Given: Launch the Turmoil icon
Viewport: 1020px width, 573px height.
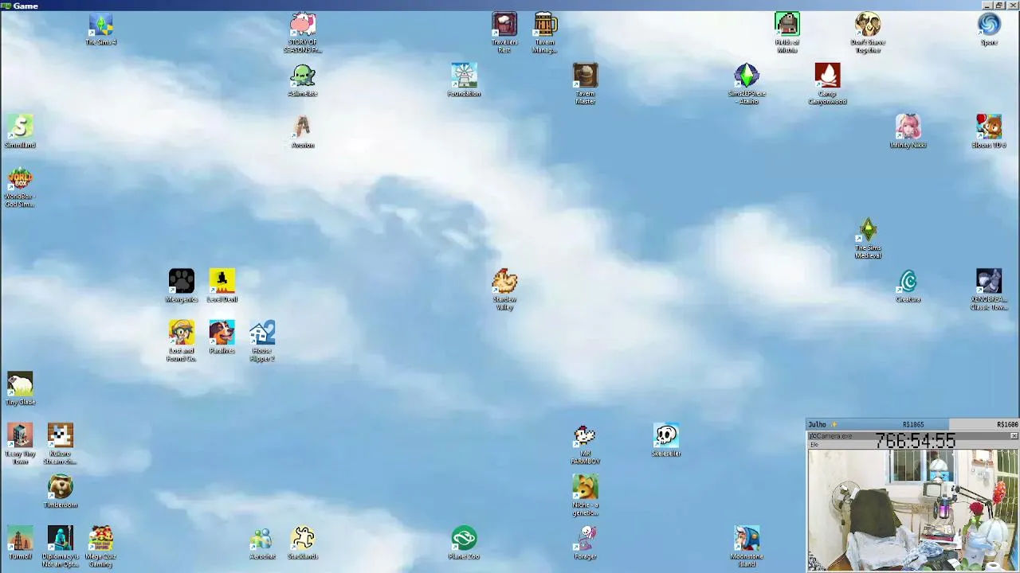Looking at the screenshot, I should (x=20, y=539).
